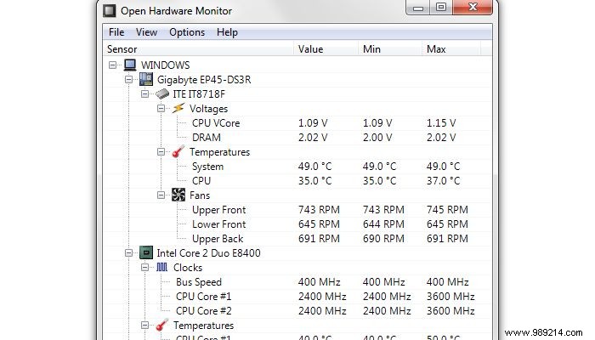Collapse the Temperatures group under ITE IT8718F
Viewport: 595px width, 340px height.
pos(161,152)
